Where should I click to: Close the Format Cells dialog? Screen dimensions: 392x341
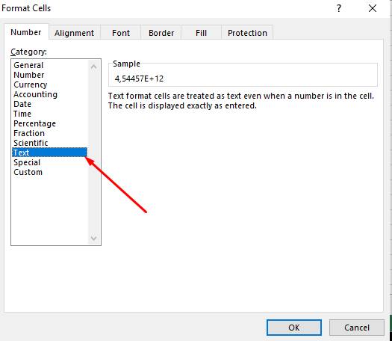373,8
